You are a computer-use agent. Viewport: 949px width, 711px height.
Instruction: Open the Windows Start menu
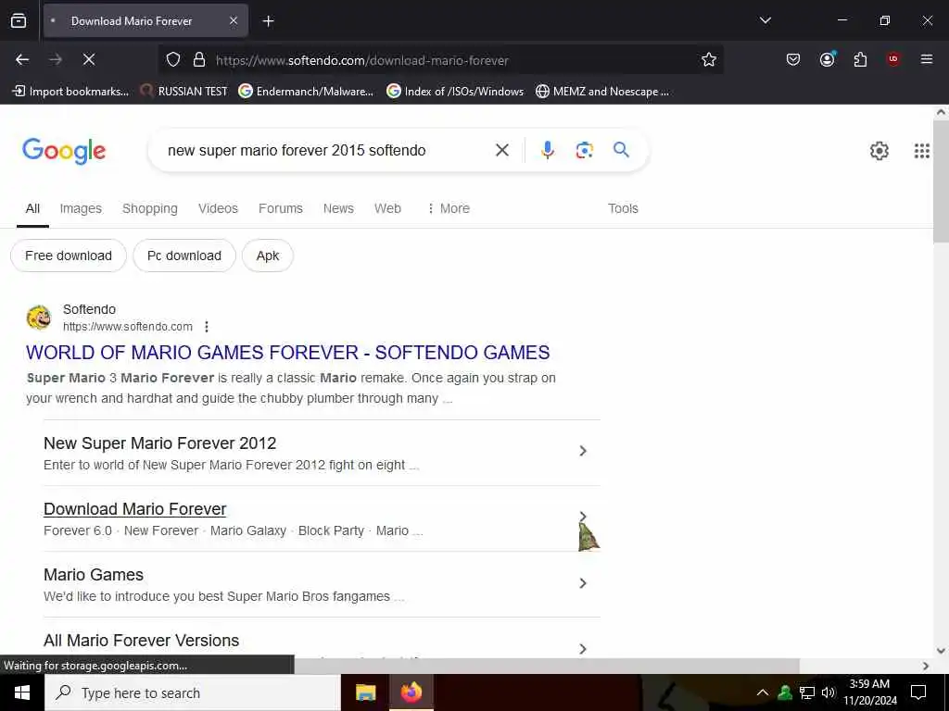click(22, 692)
